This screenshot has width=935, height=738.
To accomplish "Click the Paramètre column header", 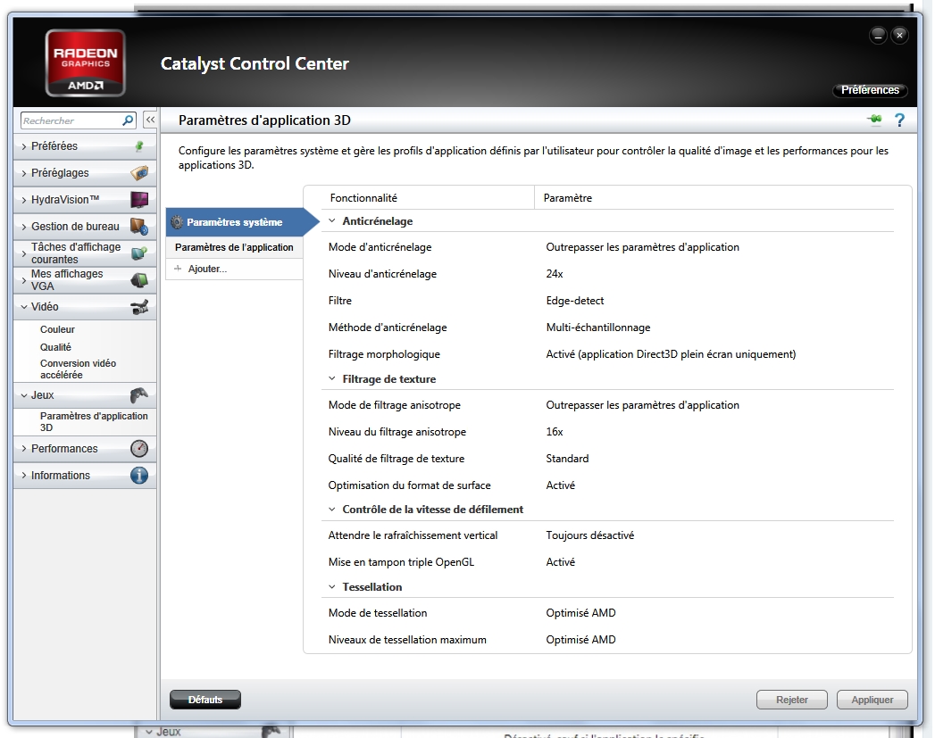I will pyautogui.click(x=568, y=198).
